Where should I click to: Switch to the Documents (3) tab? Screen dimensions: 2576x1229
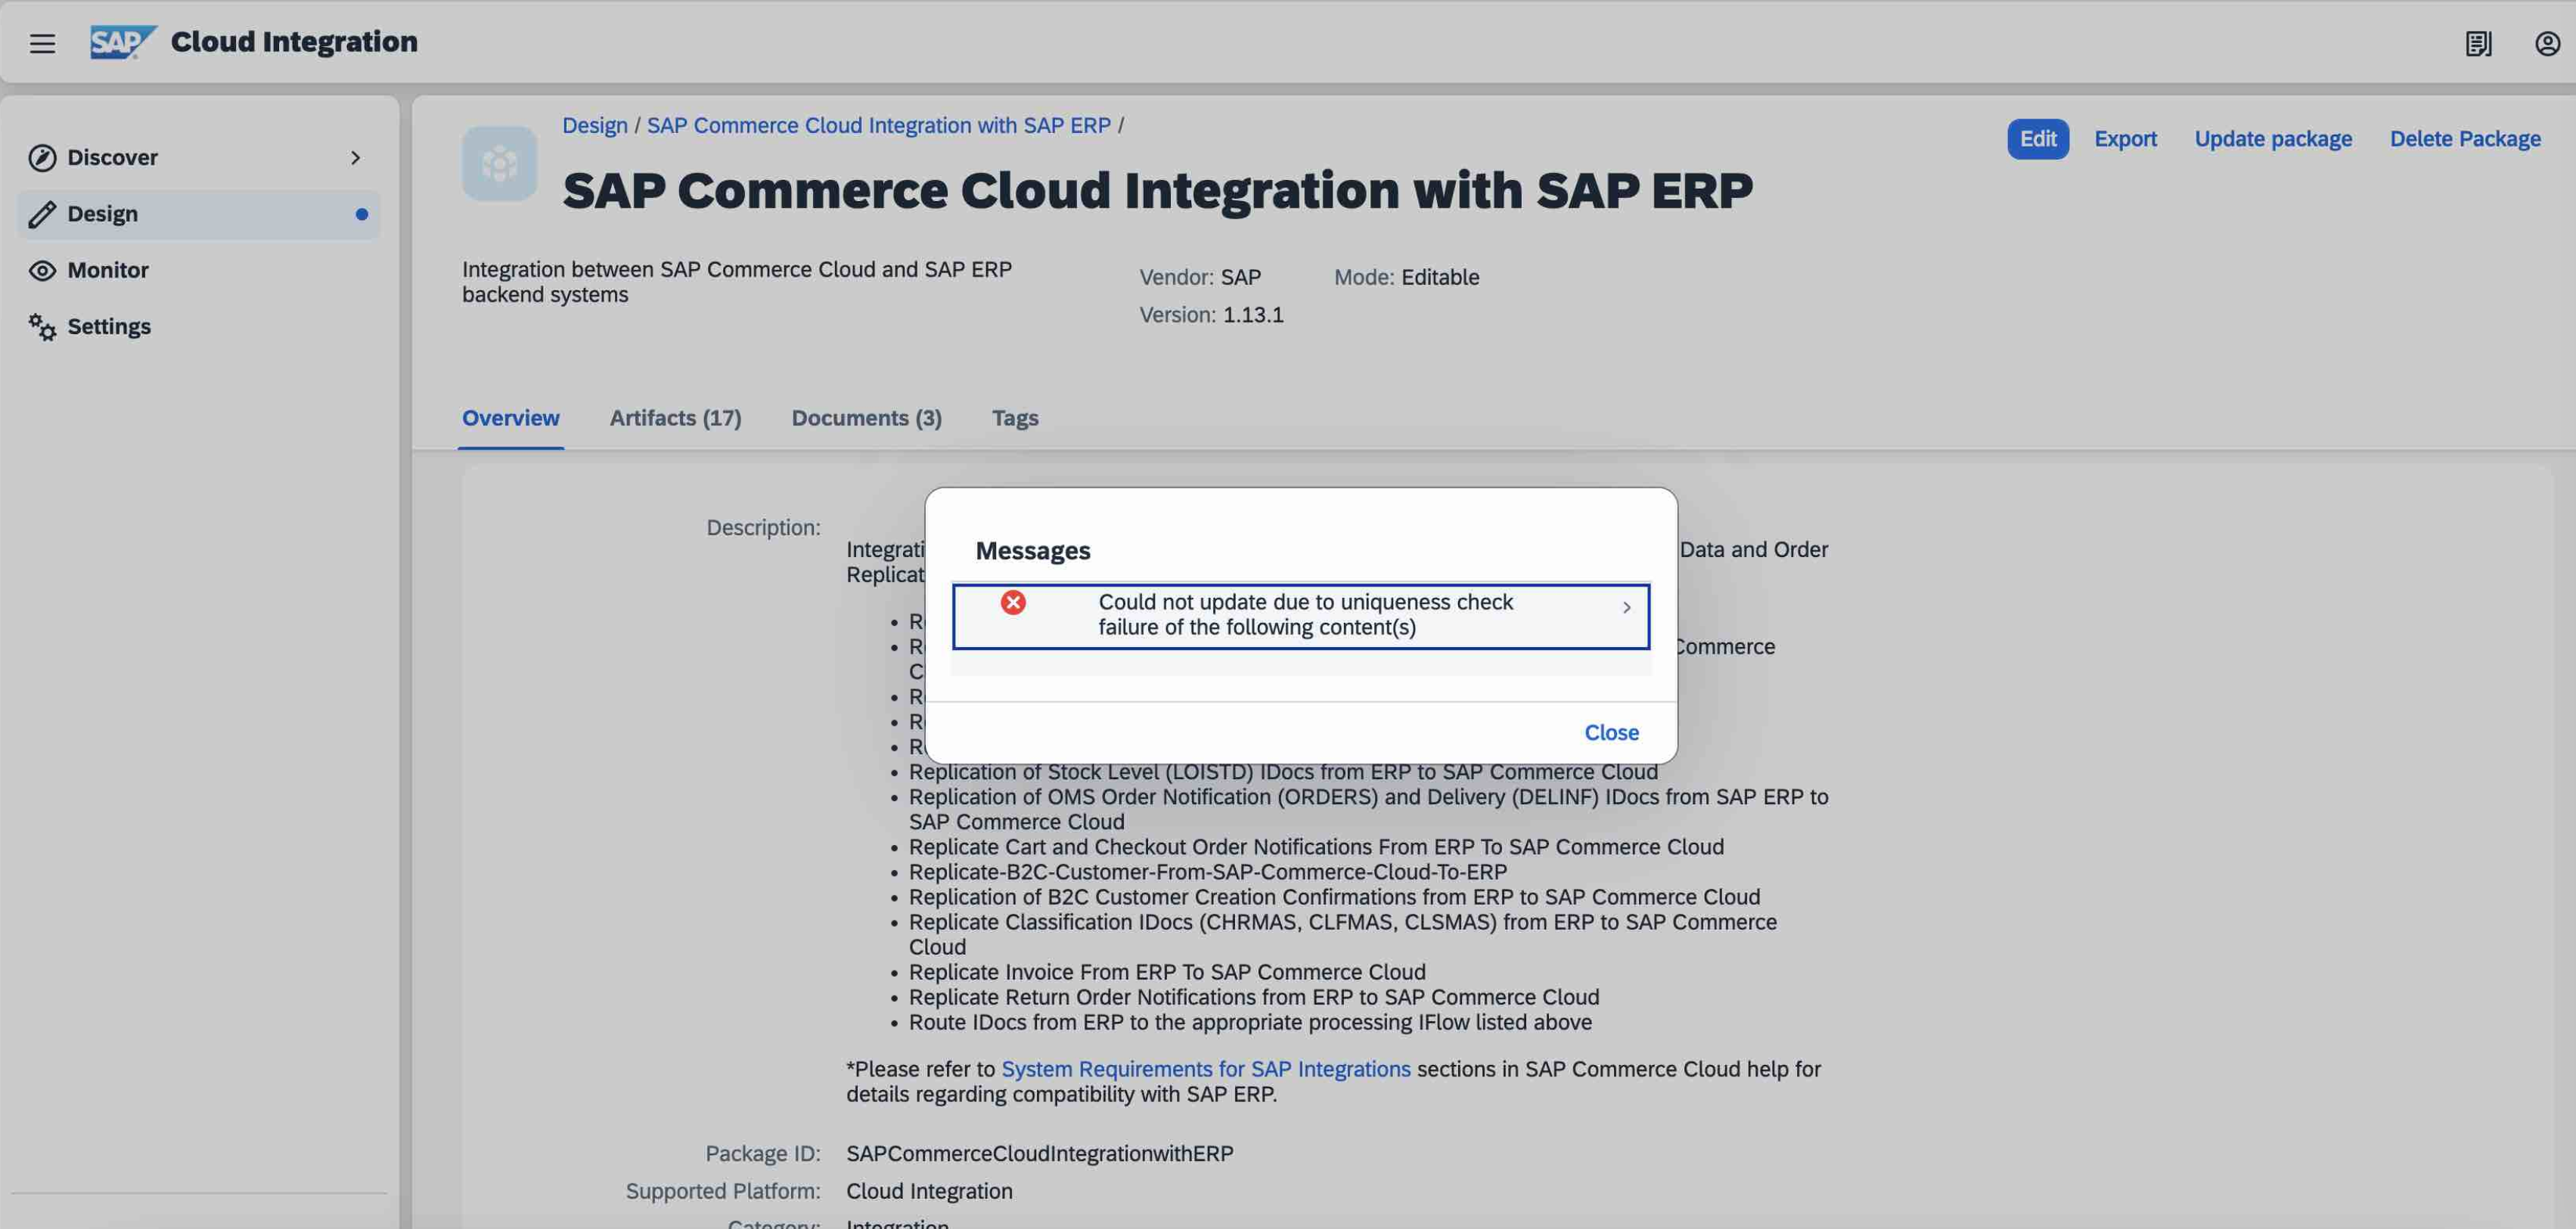point(866,418)
